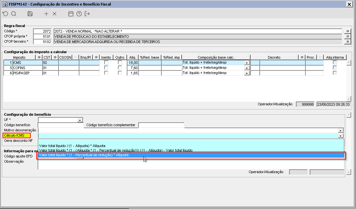Click the Decreto column header
The image size is (356, 209).
[274, 57]
